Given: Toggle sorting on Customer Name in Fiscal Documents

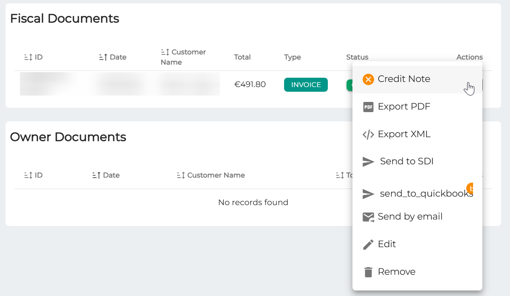Looking at the screenshot, I should [x=164, y=52].
